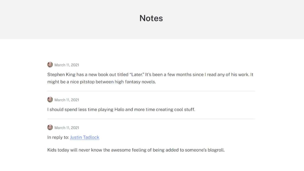Click the divider line below the Stephen King note
304x171 pixels.
(151, 91)
